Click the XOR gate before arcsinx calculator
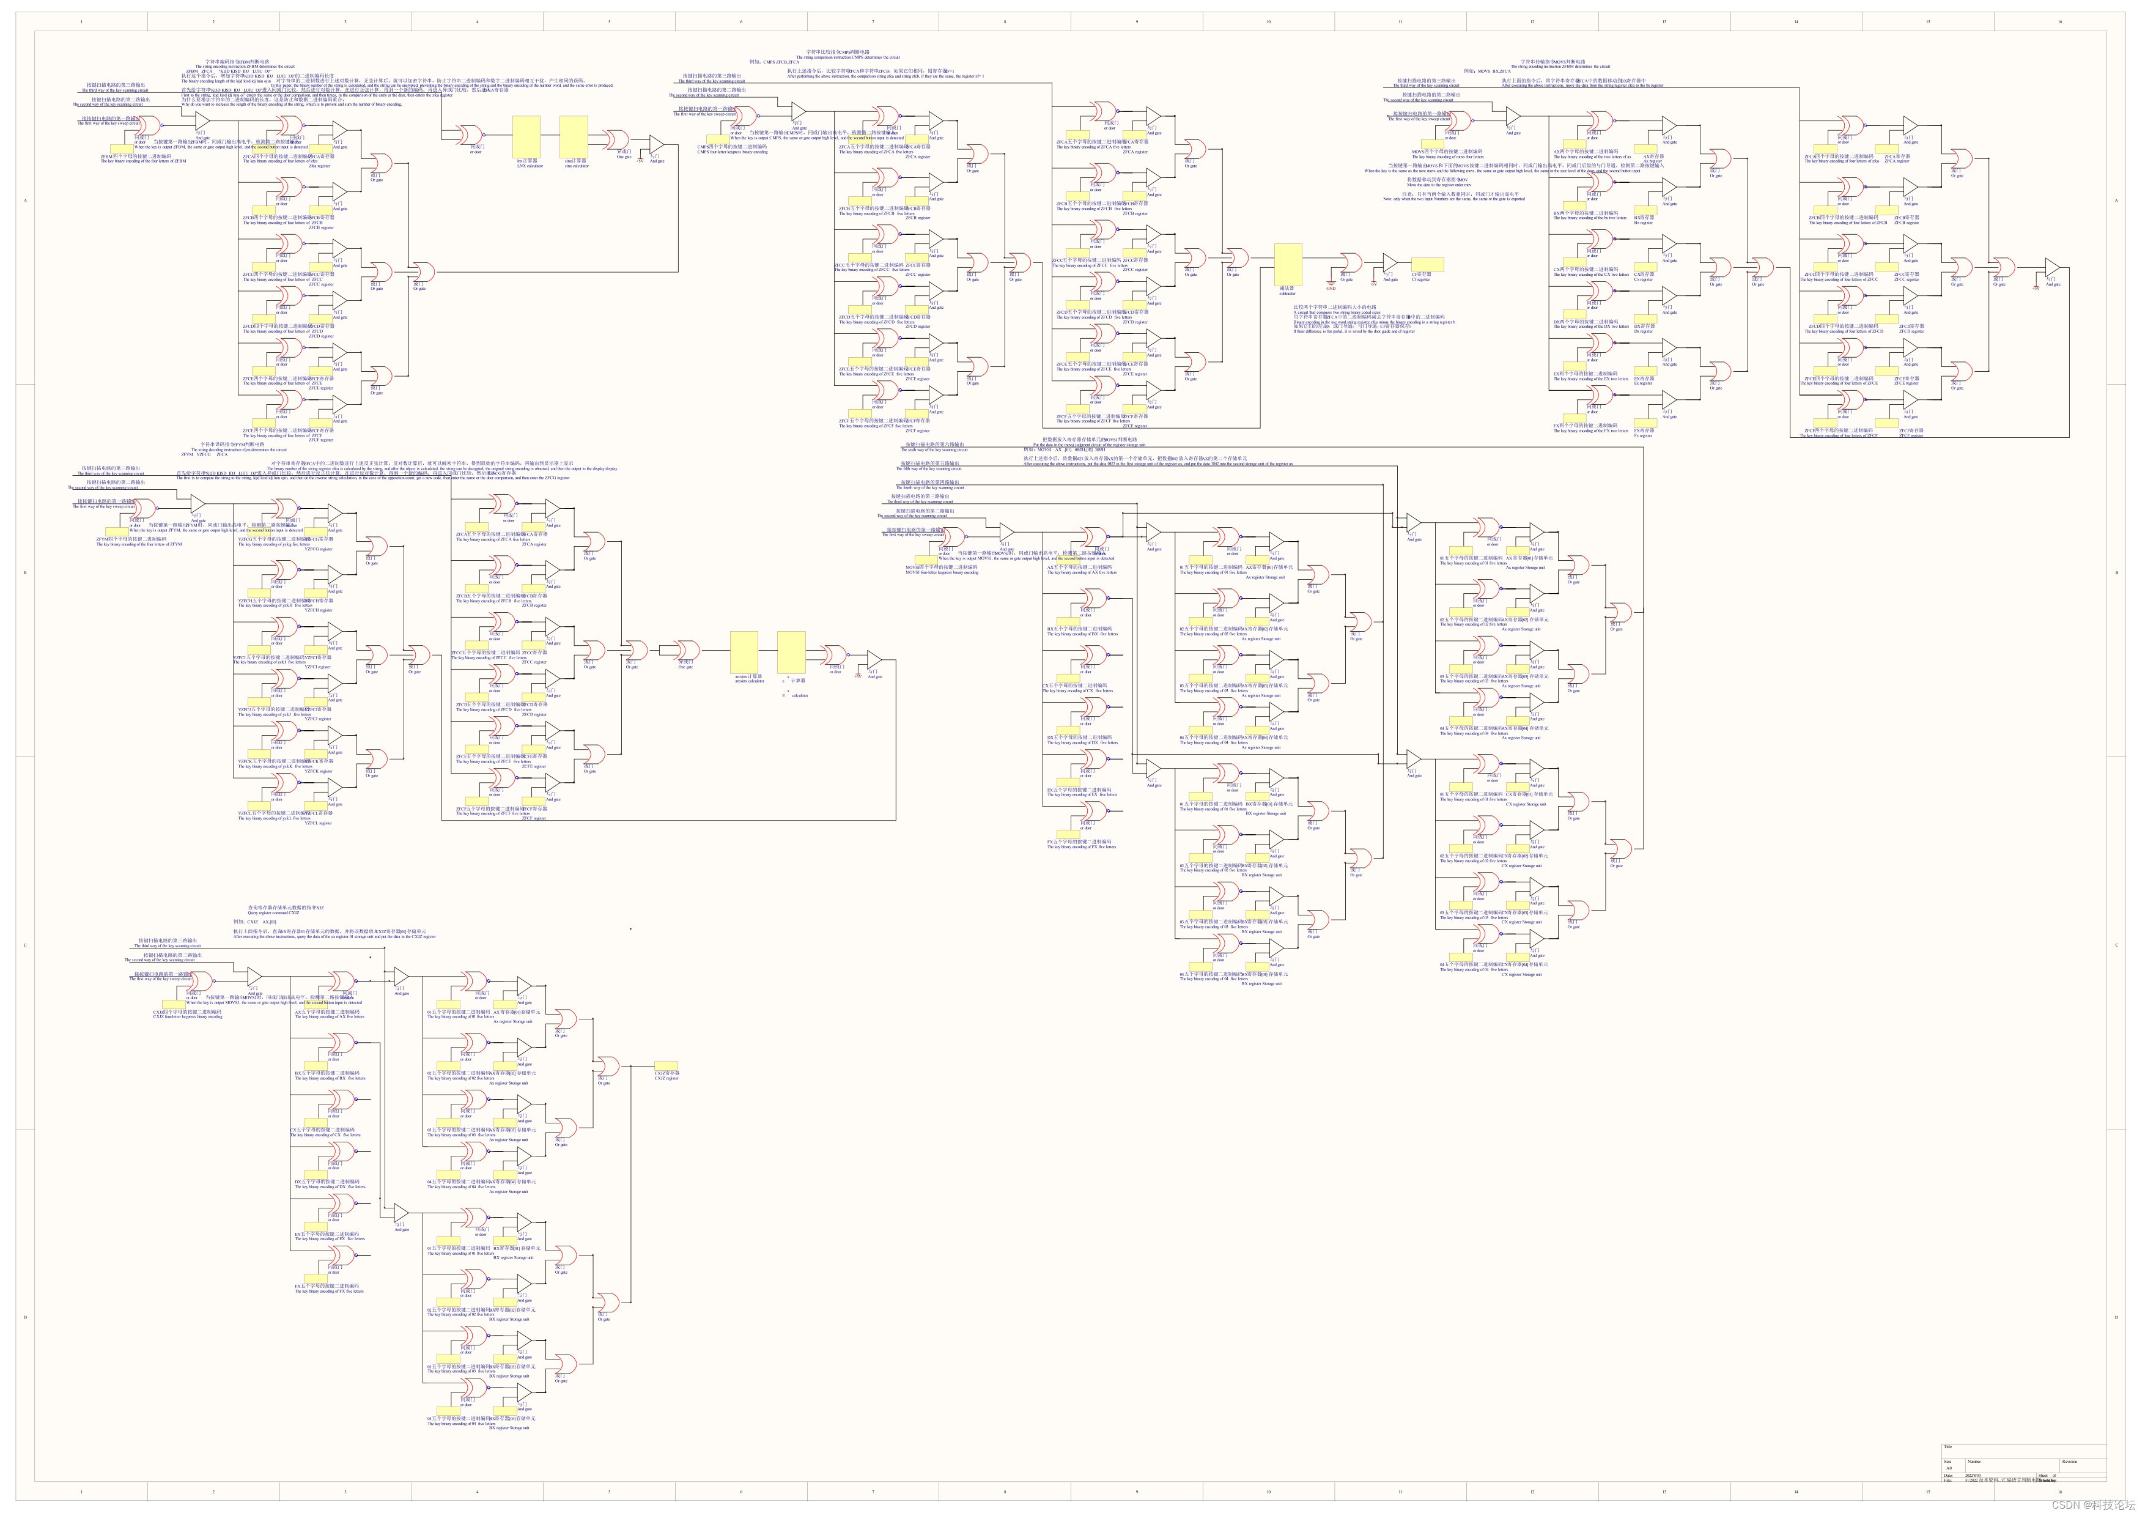 point(688,651)
